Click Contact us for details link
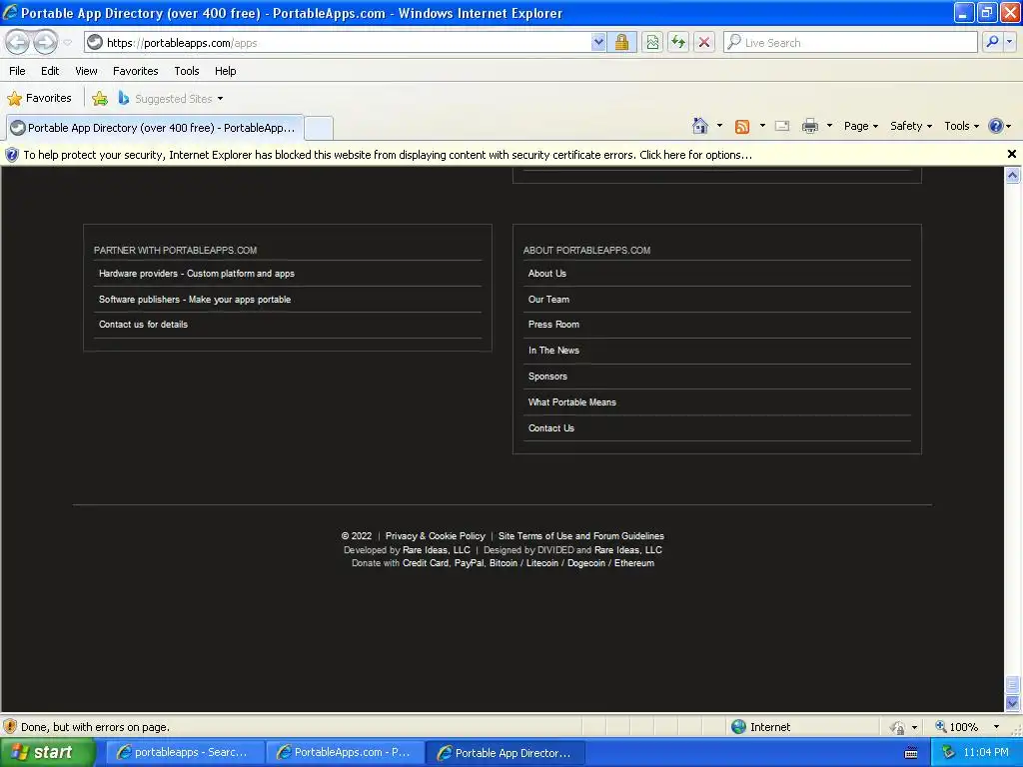This screenshot has width=1023, height=767. pyautogui.click(x=143, y=325)
